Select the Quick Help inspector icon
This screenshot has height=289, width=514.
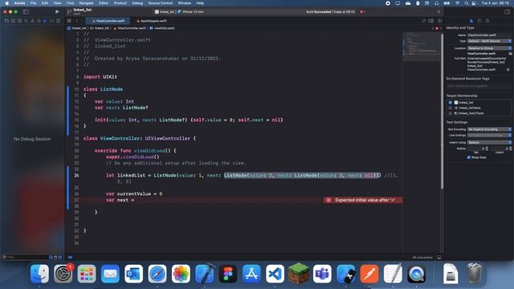(487, 21)
